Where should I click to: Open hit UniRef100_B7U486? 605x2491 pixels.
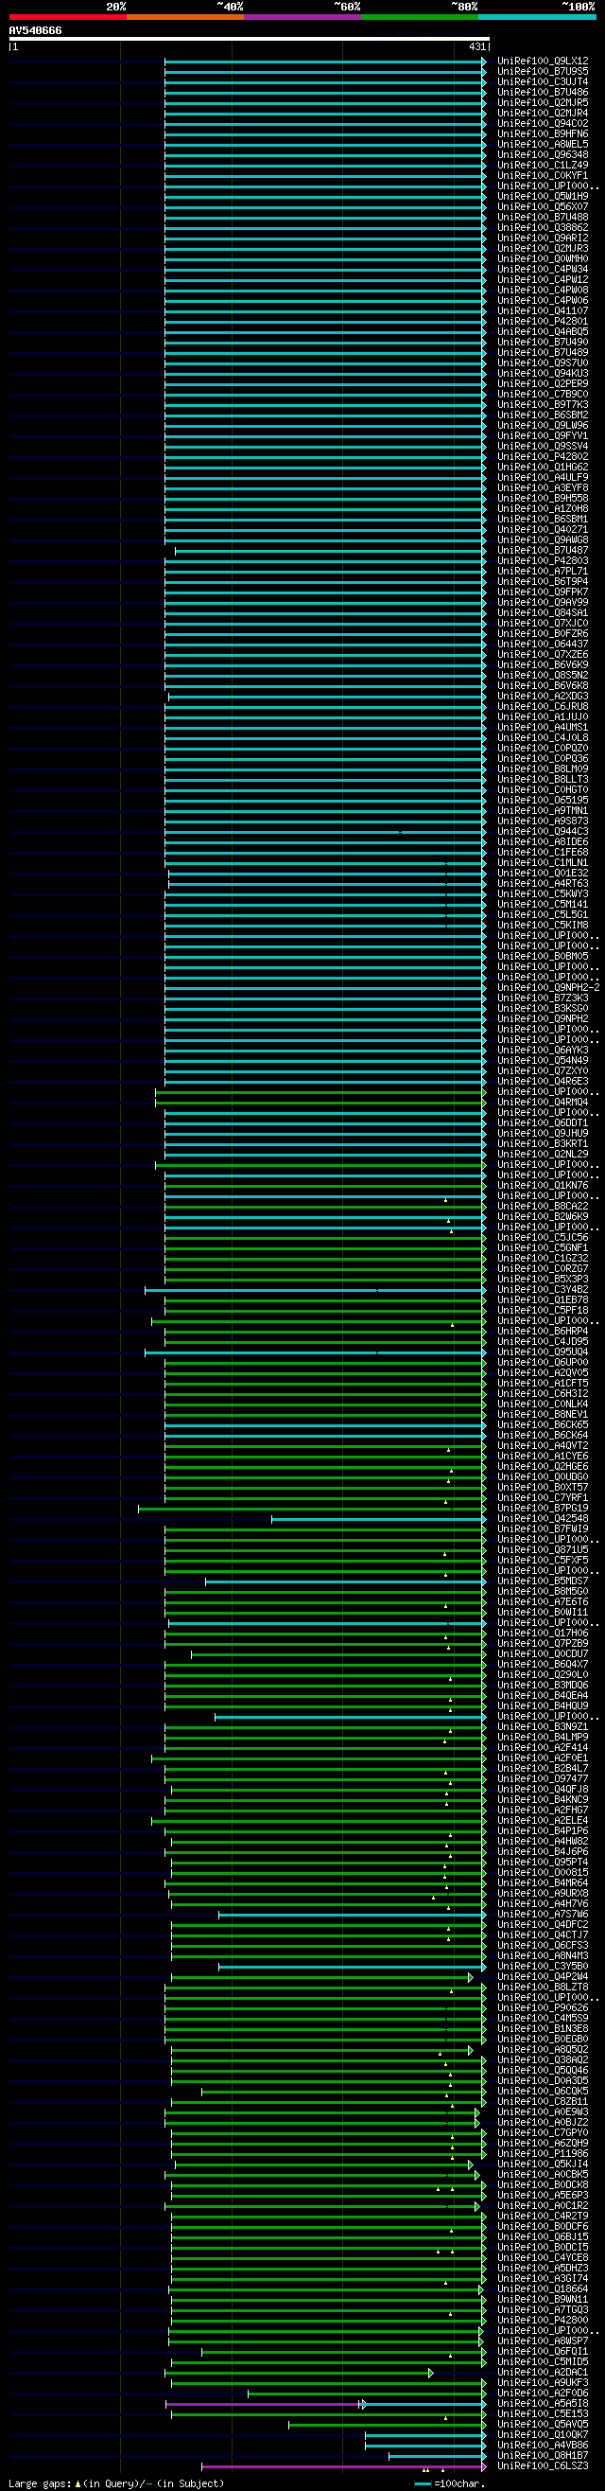pyautogui.click(x=544, y=93)
